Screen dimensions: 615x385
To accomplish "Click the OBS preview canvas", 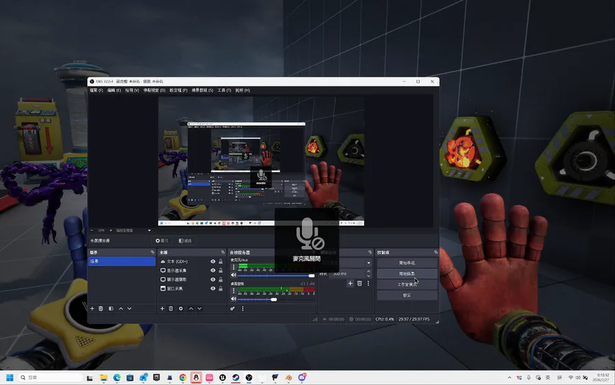I will coord(261,161).
